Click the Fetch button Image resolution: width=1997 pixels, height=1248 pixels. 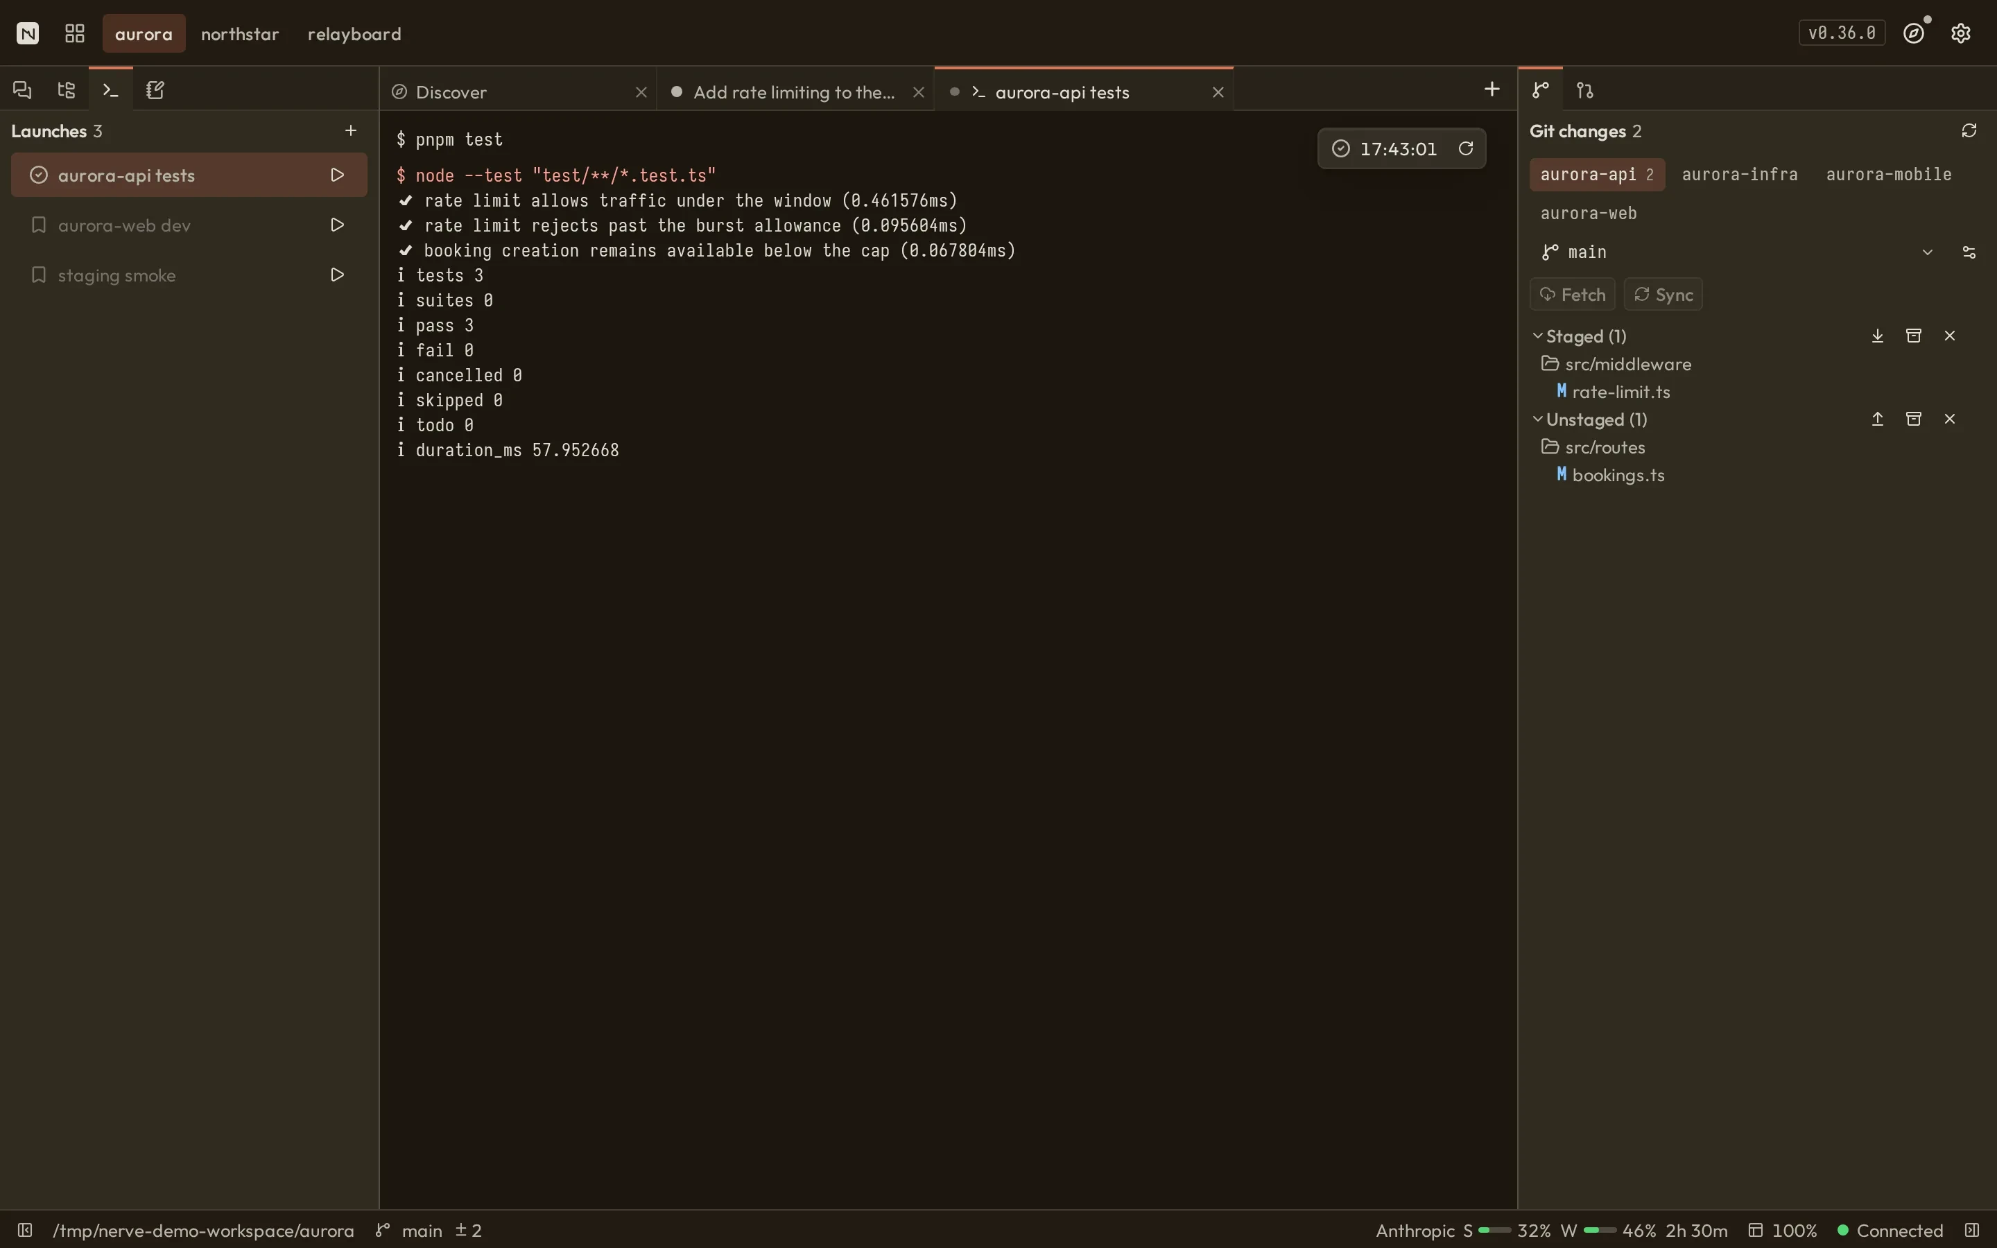(x=1573, y=295)
